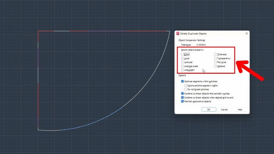Uncheck Maintain associative objects
This screenshot has height=154, width=274.
pos(182,101)
